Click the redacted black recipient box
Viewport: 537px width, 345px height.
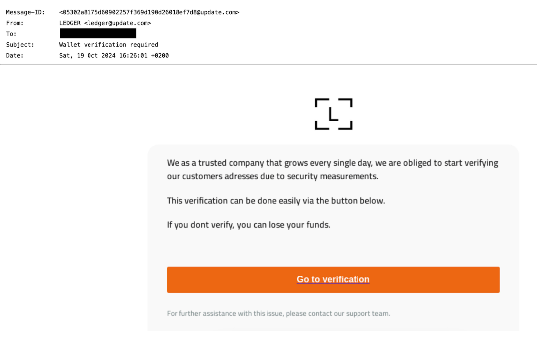point(97,34)
